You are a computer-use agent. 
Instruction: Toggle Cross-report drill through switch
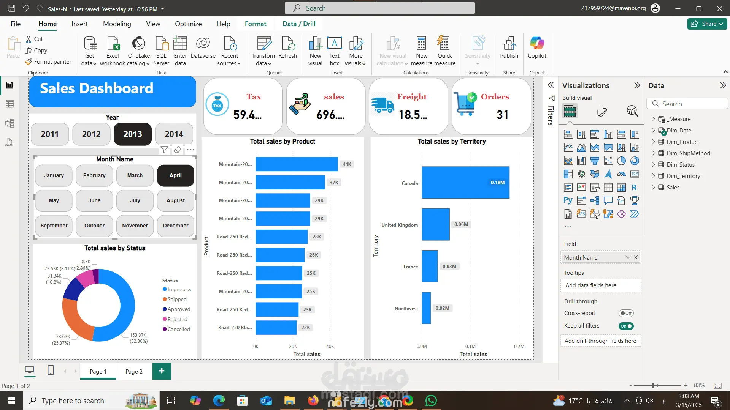(x=626, y=313)
